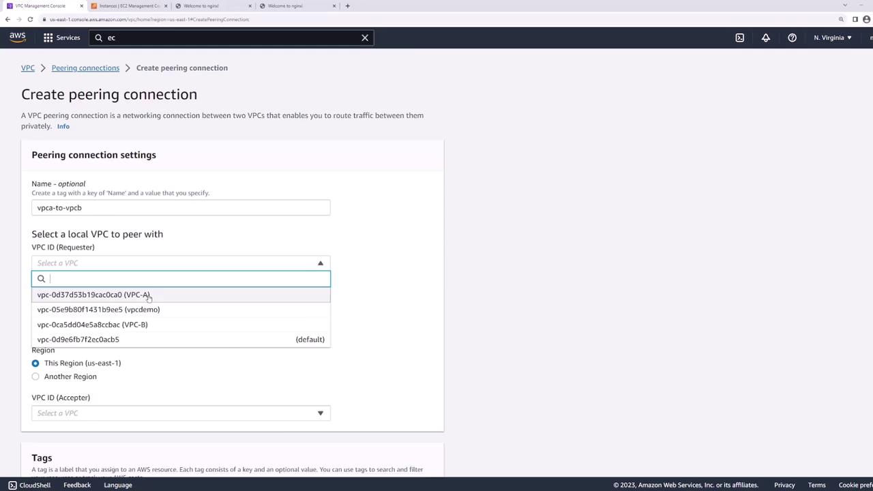Select This Region (us-east-1) radio button
This screenshot has height=491, width=873.
tap(35, 363)
